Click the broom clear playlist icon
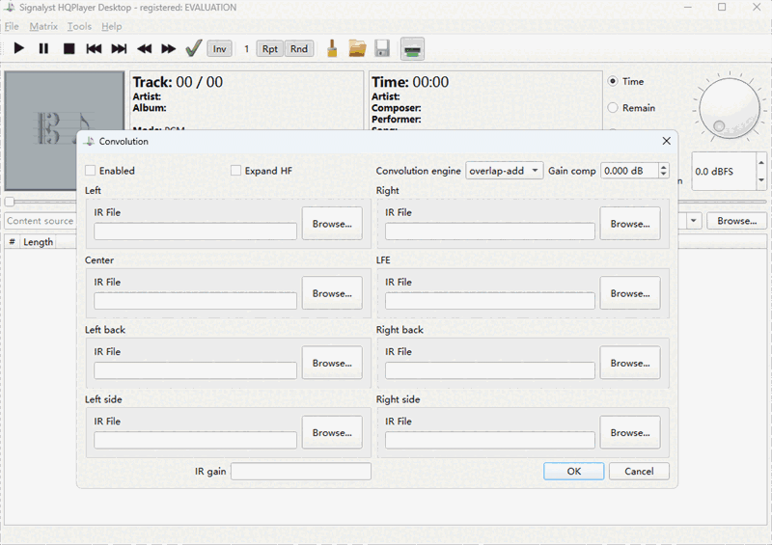 (332, 48)
